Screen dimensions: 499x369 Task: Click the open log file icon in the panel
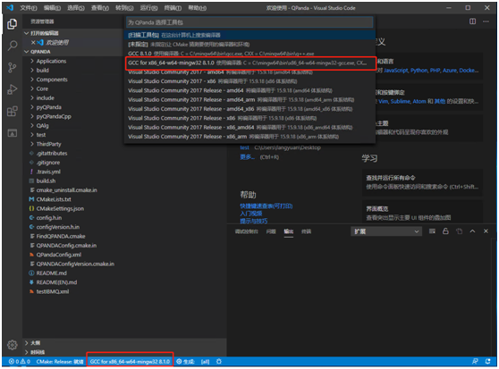point(459,231)
